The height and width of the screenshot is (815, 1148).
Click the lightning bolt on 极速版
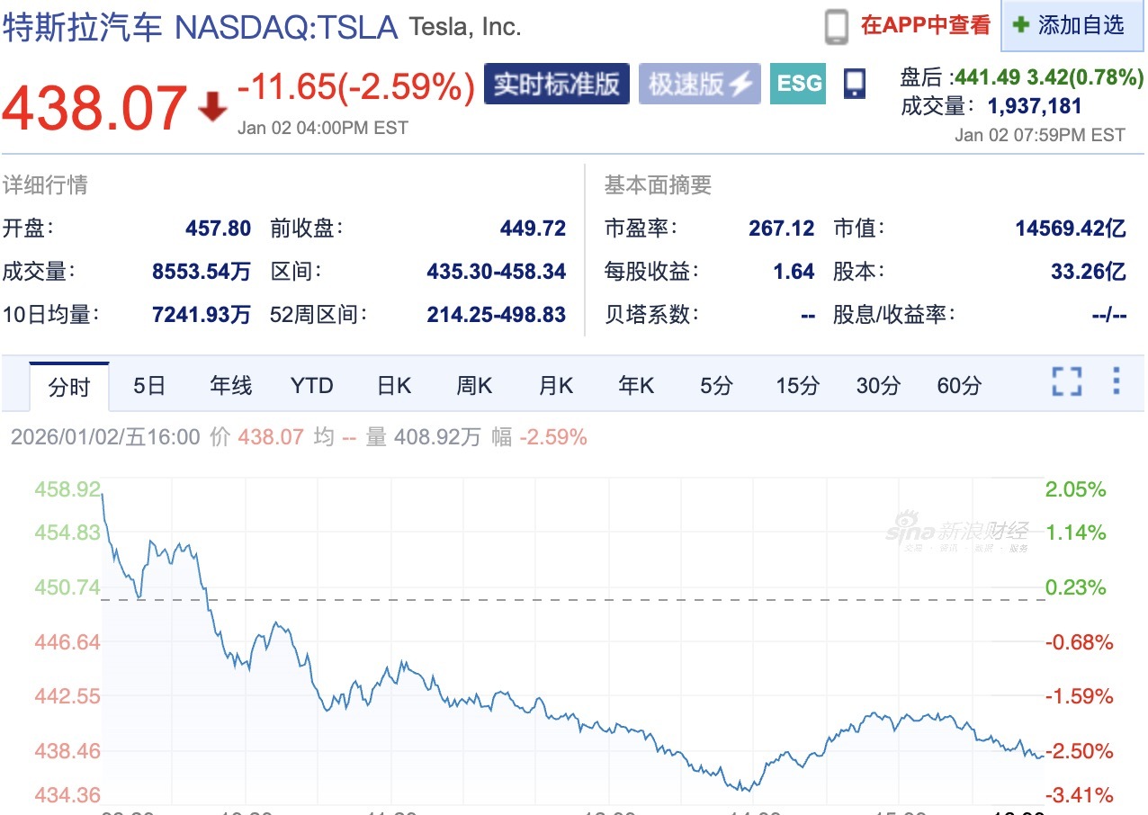click(x=740, y=85)
